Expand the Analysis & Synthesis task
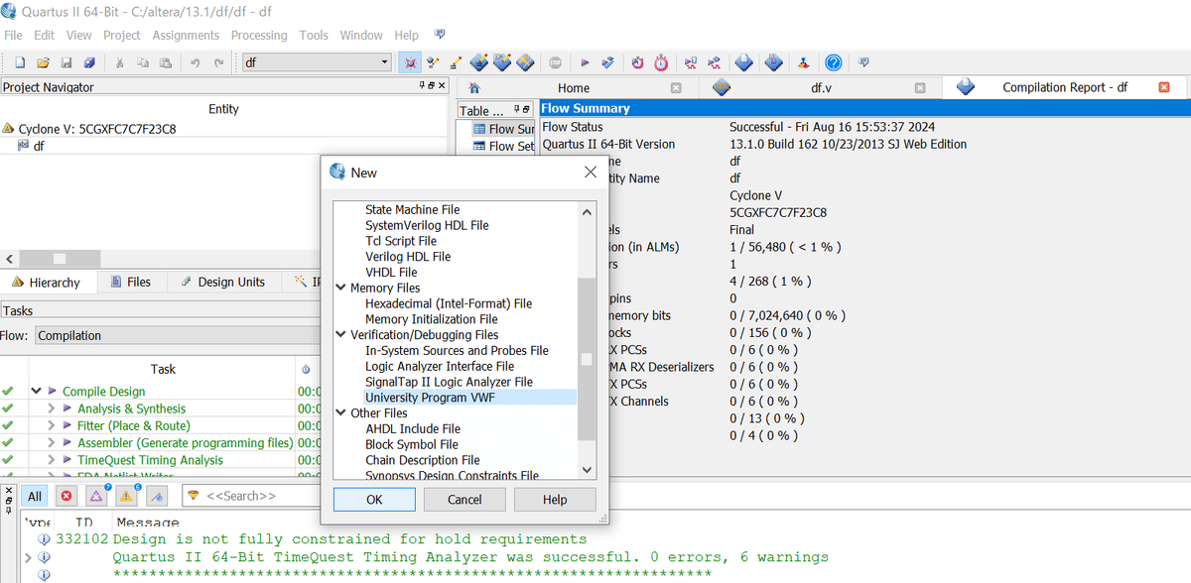 (52, 408)
